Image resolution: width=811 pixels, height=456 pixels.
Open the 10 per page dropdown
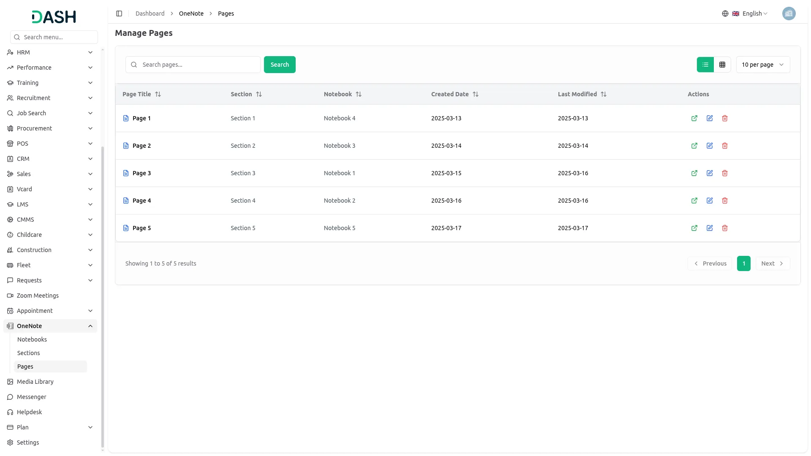[x=763, y=65]
